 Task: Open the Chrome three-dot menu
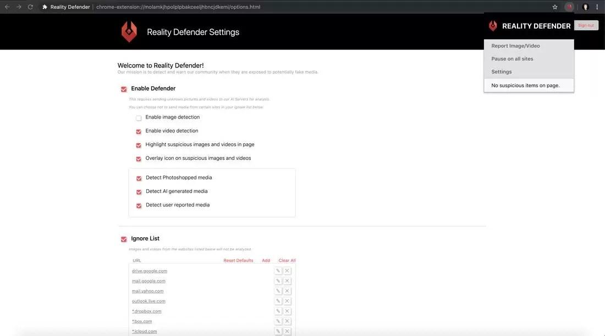coord(597,7)
